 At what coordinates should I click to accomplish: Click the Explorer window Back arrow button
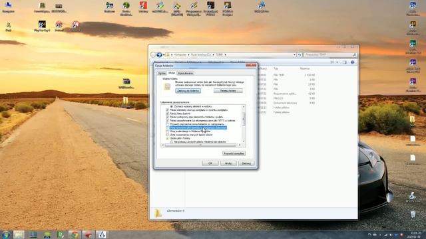click(153, 54)
